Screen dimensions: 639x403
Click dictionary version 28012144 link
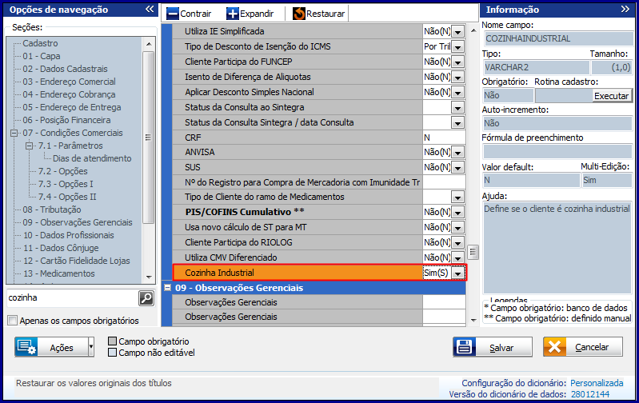590,394
